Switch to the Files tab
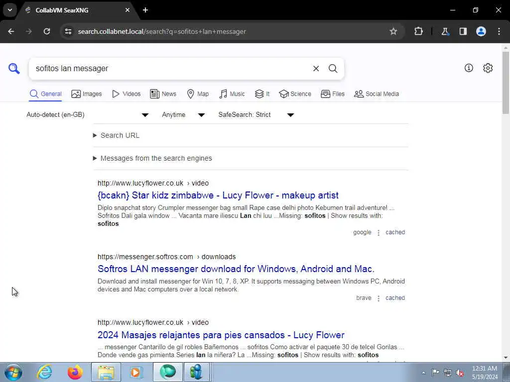 tap(332, 94)
